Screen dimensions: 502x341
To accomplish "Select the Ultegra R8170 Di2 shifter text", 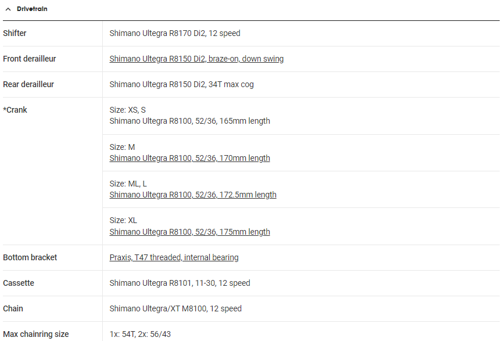I will 175,33.
